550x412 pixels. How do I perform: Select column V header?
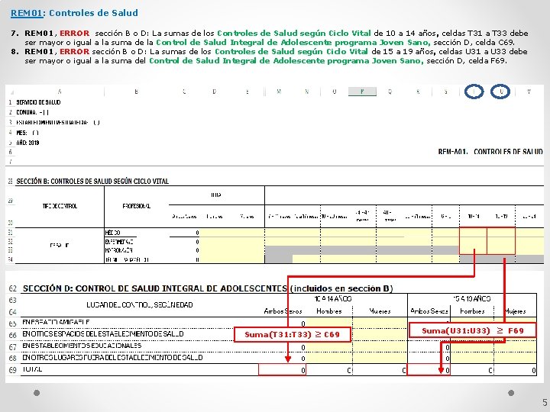529,92
